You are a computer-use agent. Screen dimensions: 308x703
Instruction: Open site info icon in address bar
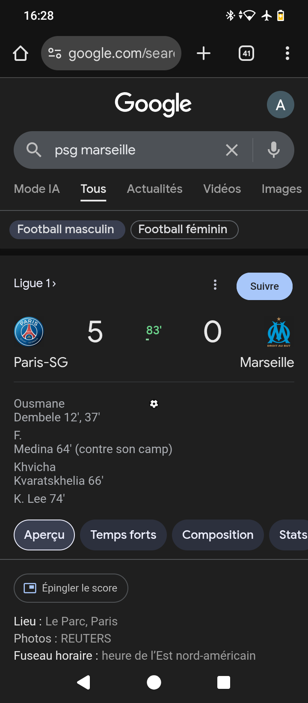[x=55, y=54]
